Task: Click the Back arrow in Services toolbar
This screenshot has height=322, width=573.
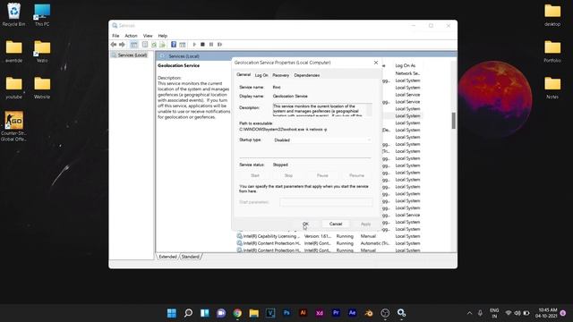Action: point(114,45)
